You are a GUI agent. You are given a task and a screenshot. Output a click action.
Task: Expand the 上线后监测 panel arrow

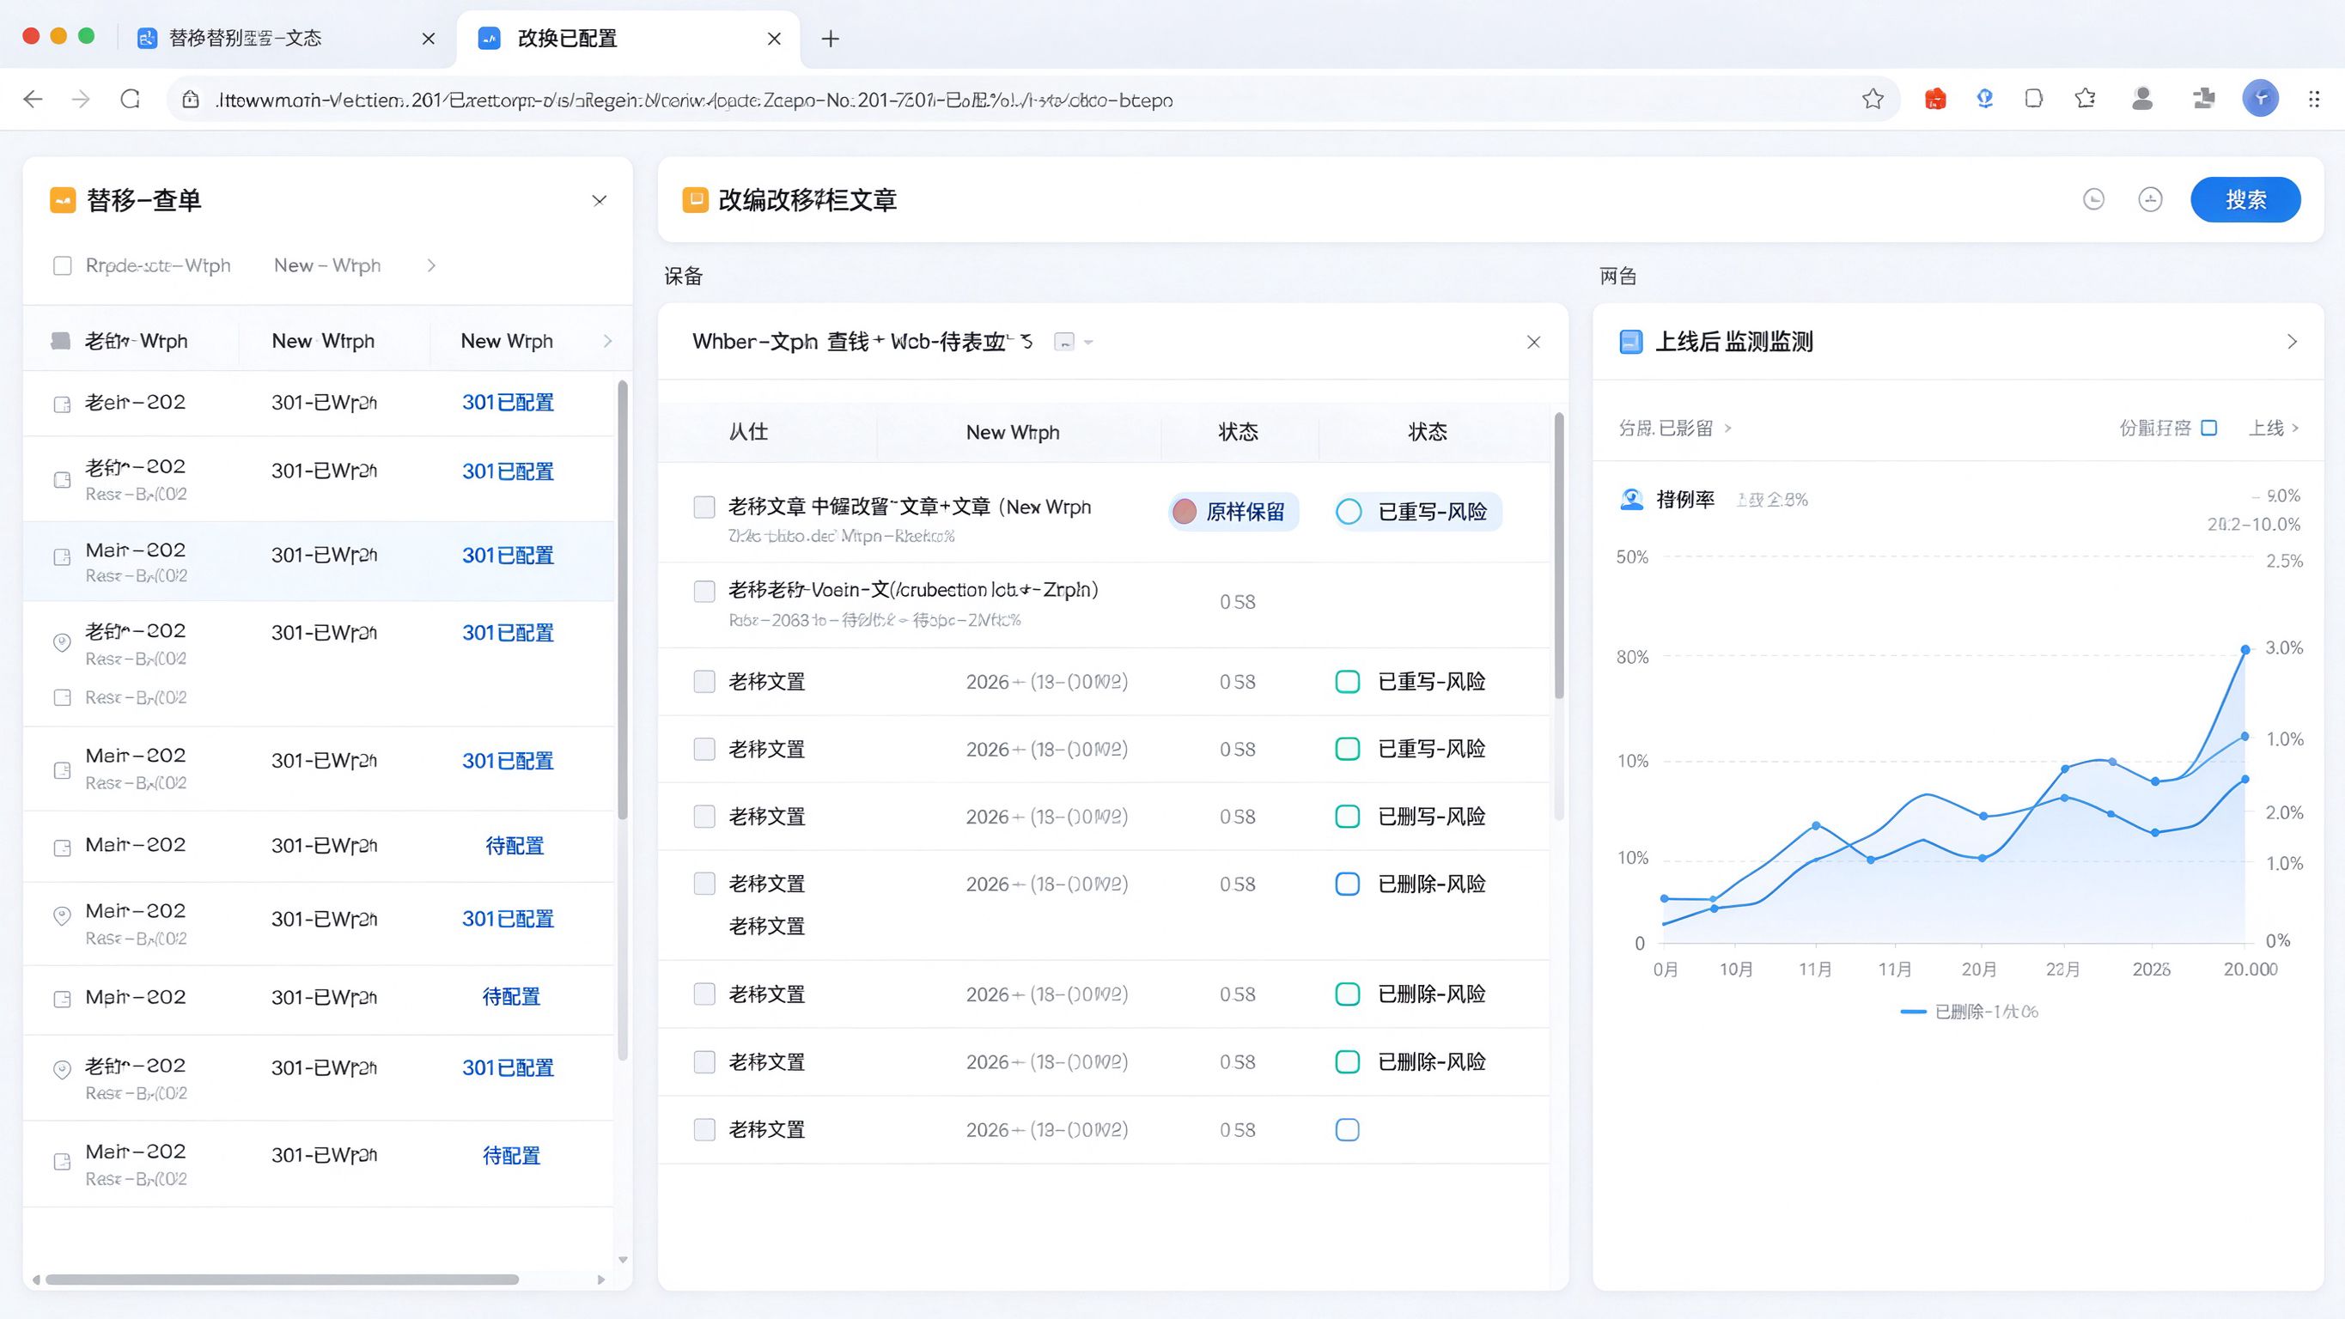pos(2293,343)
